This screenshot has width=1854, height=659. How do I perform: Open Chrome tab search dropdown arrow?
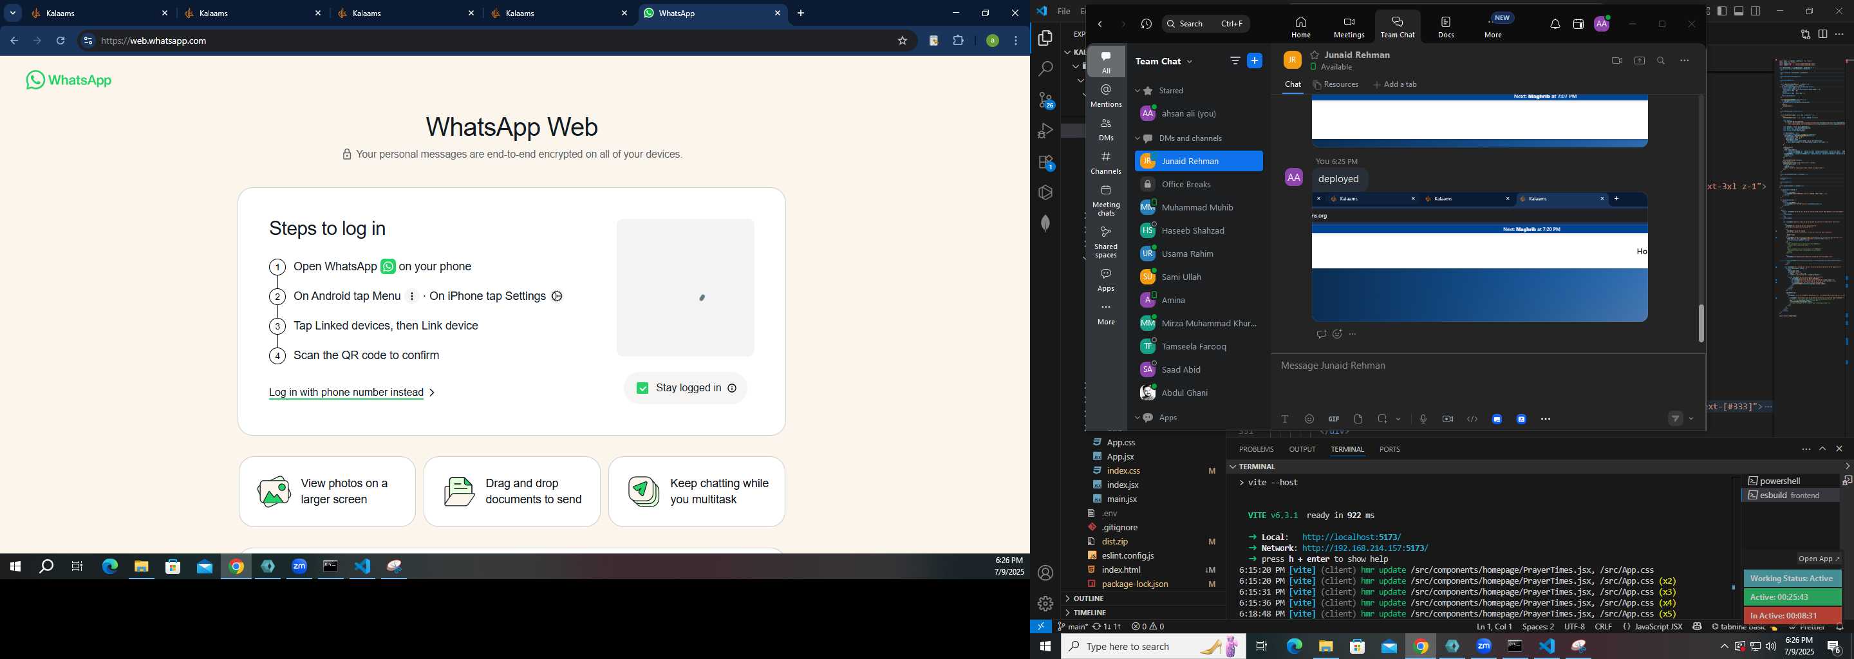(13, 13)
